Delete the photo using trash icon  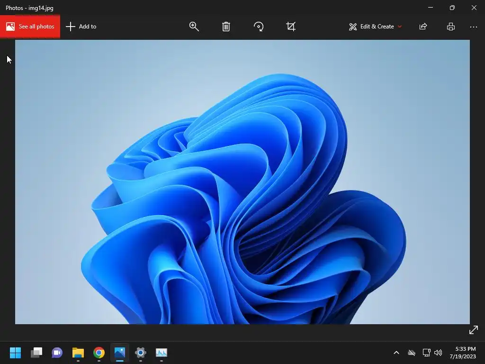pos(226,27)
